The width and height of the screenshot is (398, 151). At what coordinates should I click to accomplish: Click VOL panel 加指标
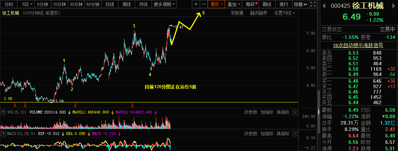(x=267, y=112)
